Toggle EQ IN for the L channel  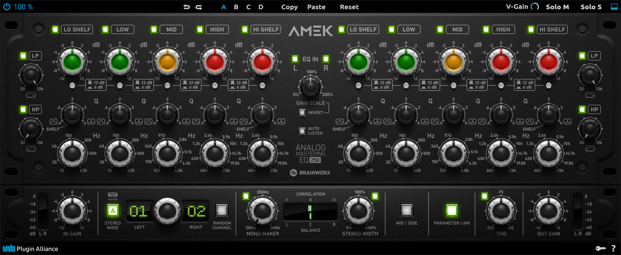294,58
